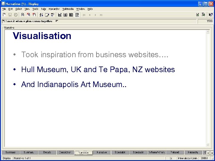The image size is (215, 161).
Task: Click the narrative scrollbar up arrow
Action: tap(208, 32)
